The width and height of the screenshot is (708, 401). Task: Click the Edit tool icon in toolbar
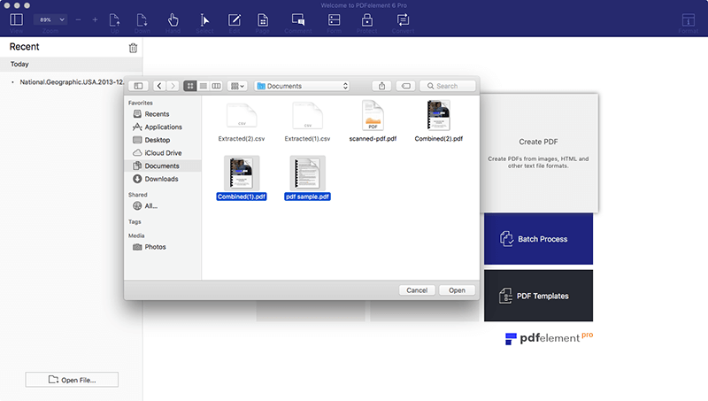(x=234, y=19)
